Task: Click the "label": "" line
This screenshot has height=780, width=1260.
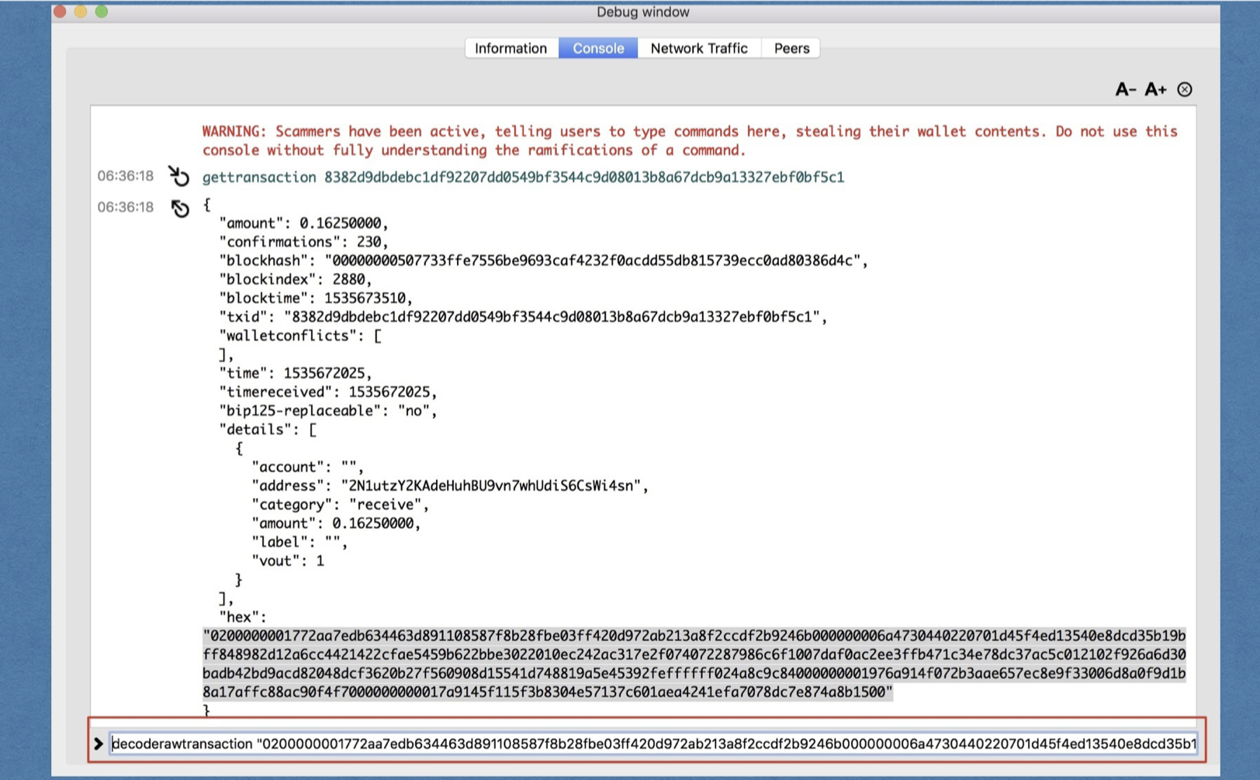Action: point(299,542)
